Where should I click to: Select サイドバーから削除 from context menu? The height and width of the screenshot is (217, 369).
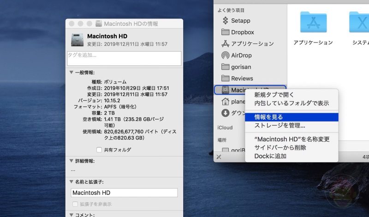pos(292,147)
